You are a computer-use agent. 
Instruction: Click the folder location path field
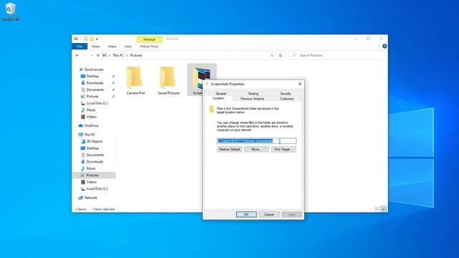(257, 140)
